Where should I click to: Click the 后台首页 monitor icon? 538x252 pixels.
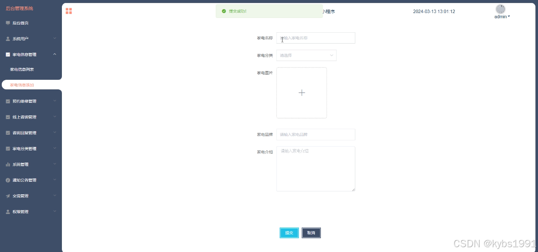pos(8,23)
